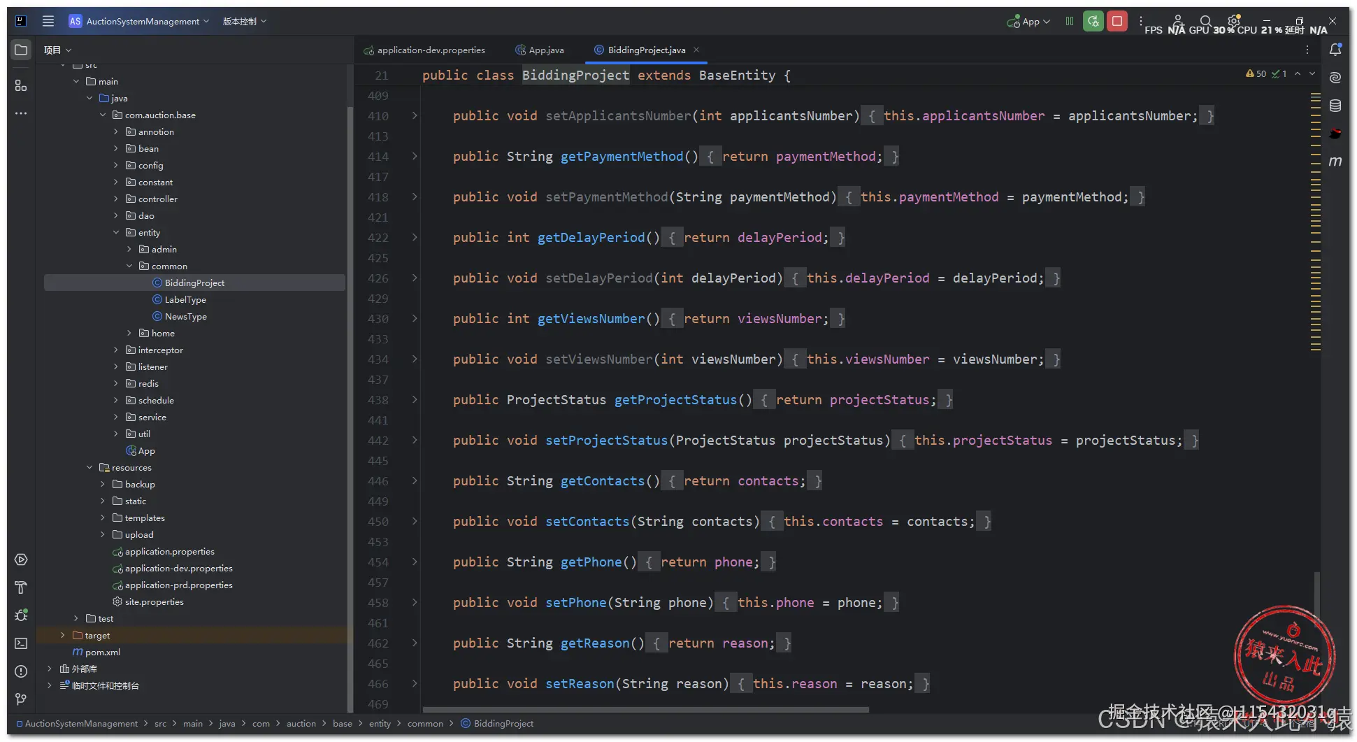Viewport: 1357px width, 742px height.
Task: Expand the target folder
Action: pyautogui.click(x=63, y=635)
